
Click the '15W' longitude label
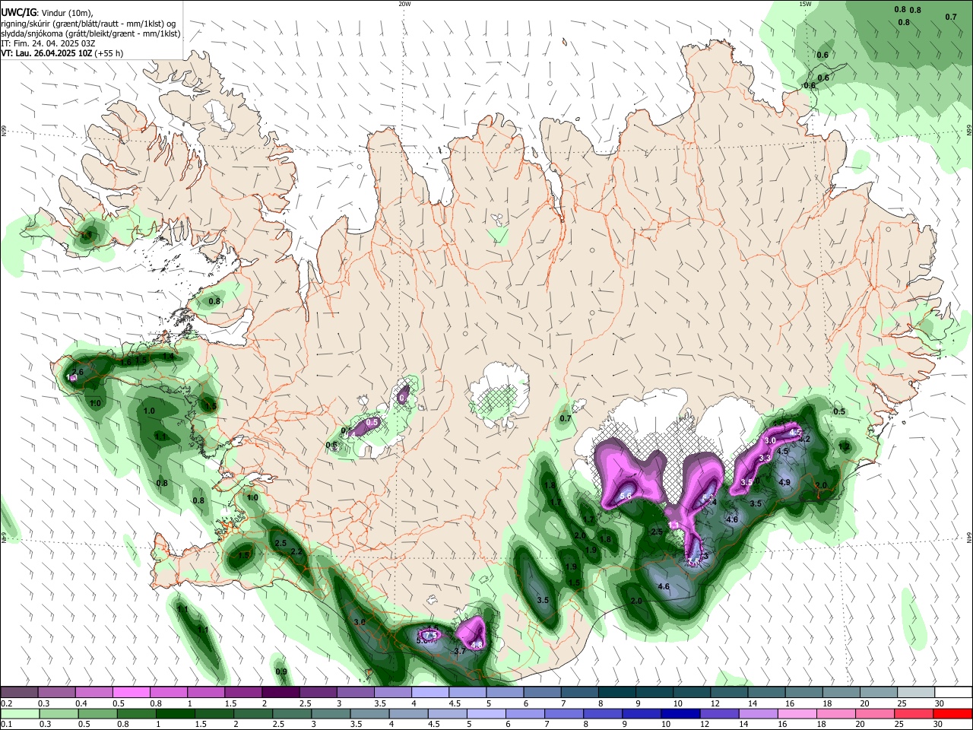[804, 4]
